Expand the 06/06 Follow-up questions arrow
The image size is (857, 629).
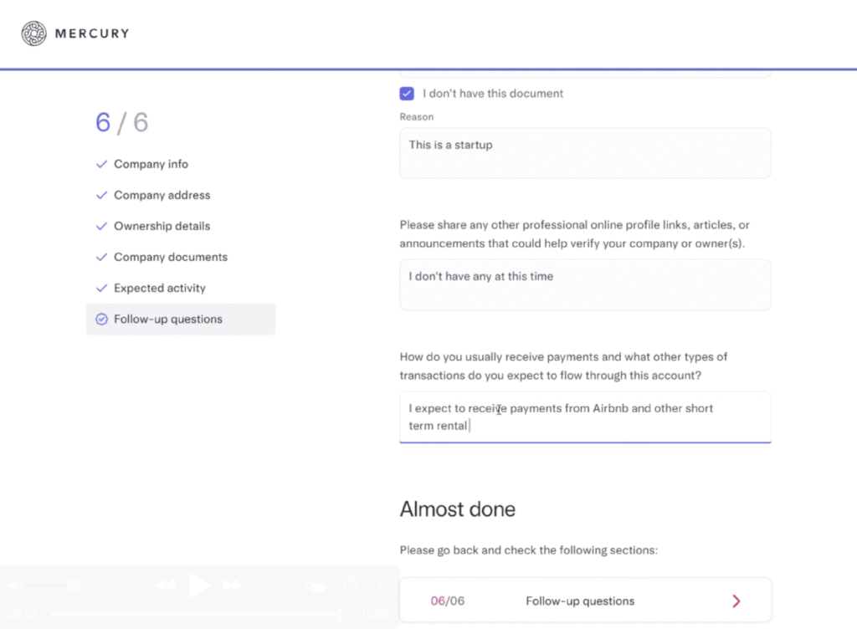click(x=736, y=601)
